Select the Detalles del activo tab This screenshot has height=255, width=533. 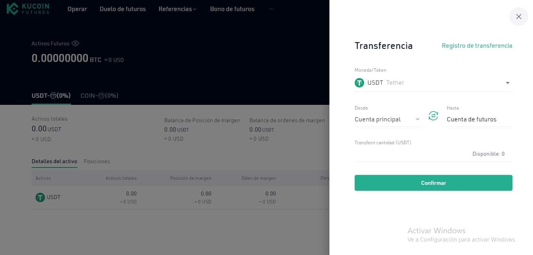[54, 161]
